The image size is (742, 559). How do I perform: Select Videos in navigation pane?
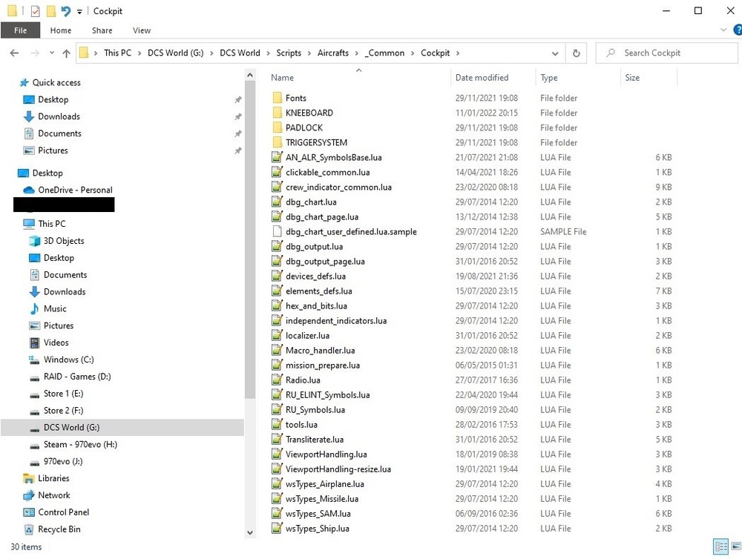point(56,343)
